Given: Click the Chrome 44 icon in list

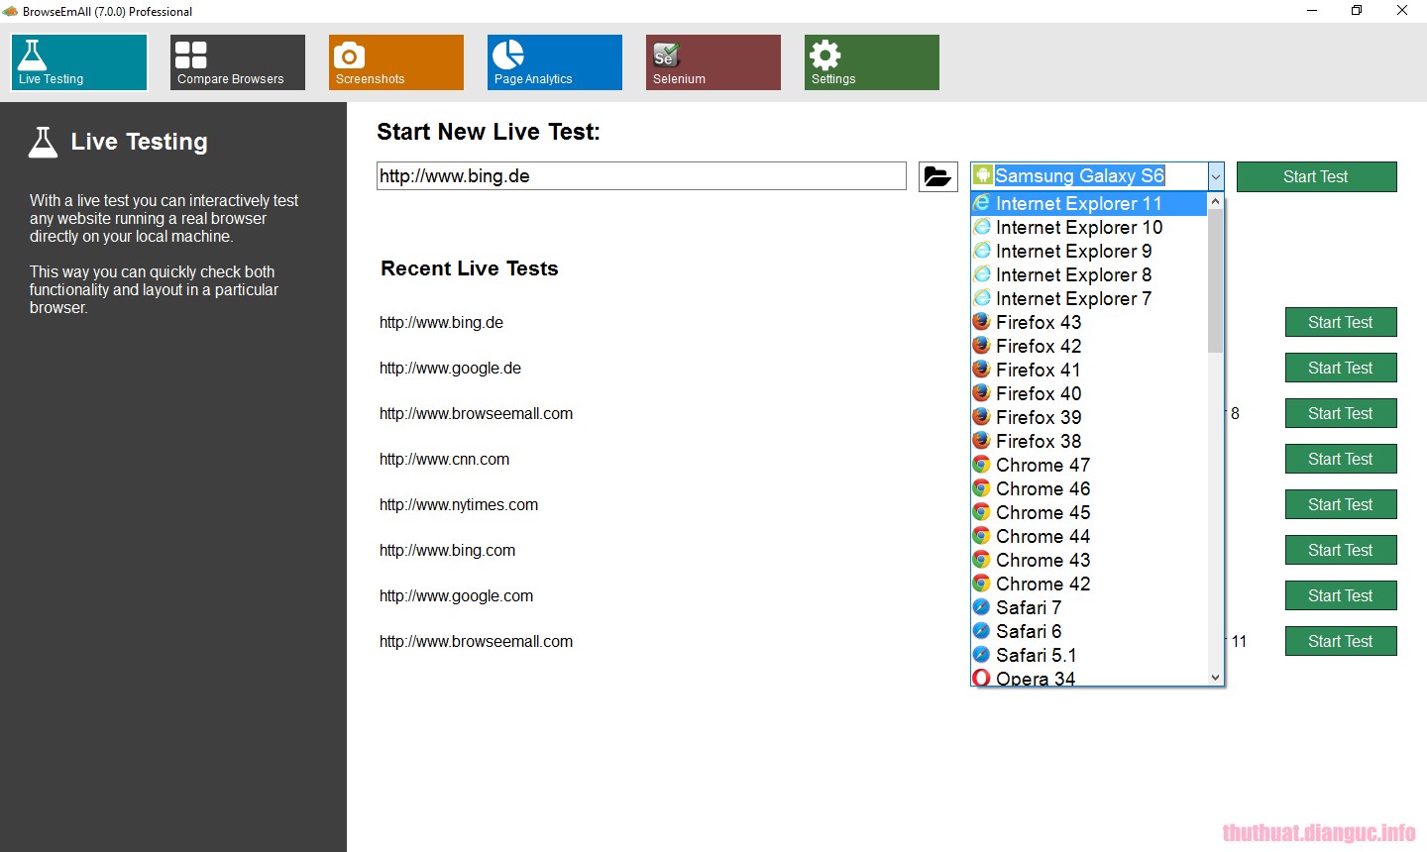Looking at the screenshot, I should click(982, 536).
